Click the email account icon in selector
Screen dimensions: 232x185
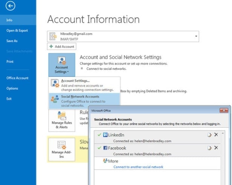point(53,36)
